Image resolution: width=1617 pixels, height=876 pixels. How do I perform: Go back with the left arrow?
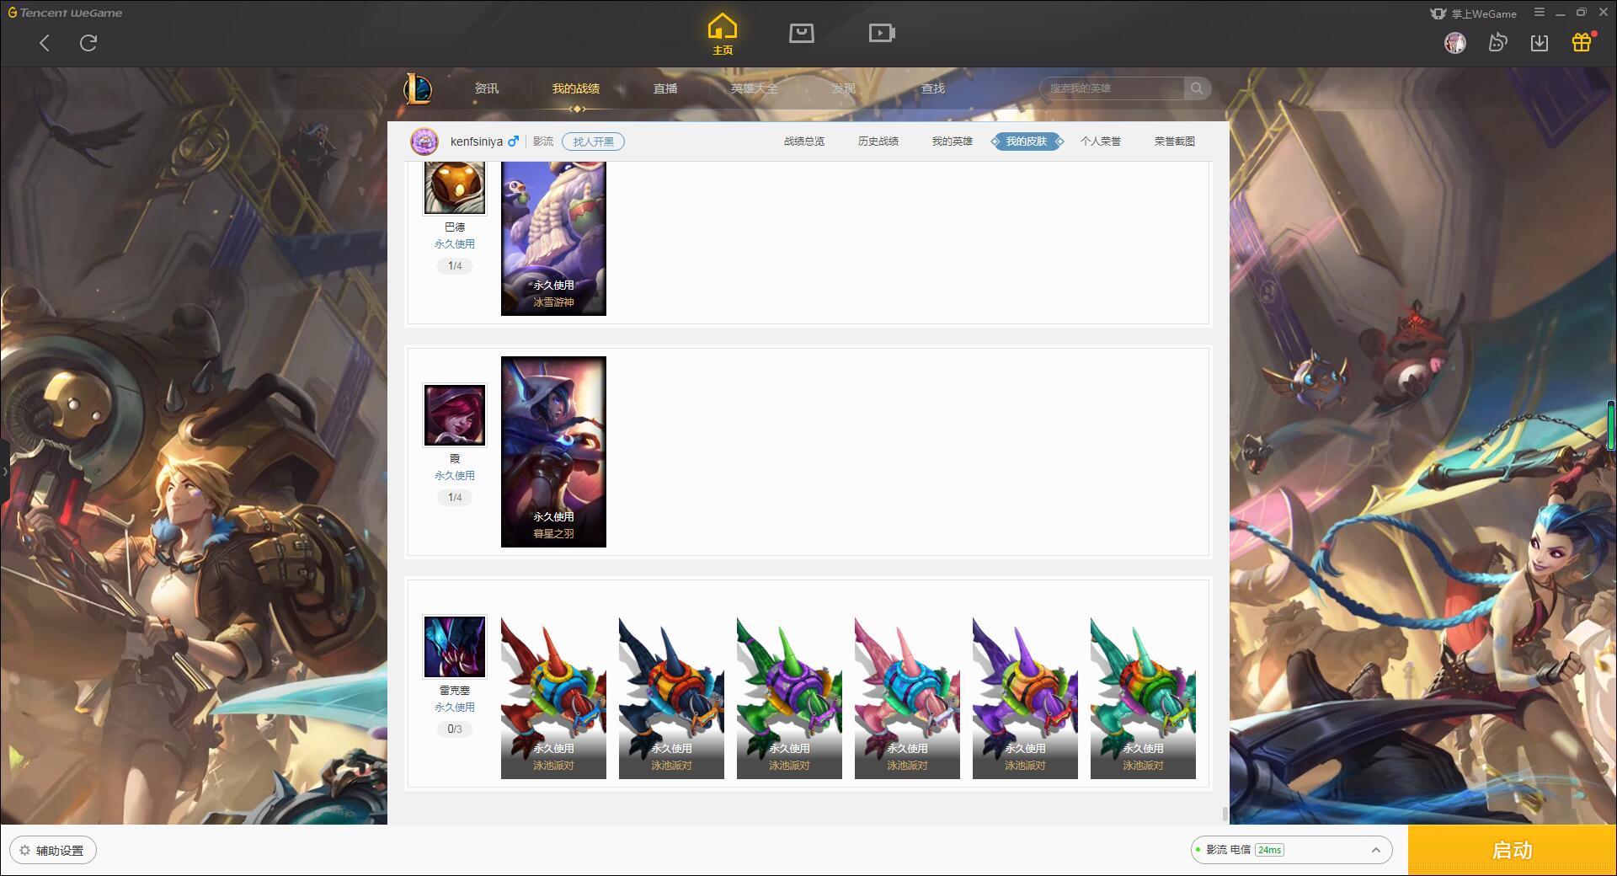(45, 43)
